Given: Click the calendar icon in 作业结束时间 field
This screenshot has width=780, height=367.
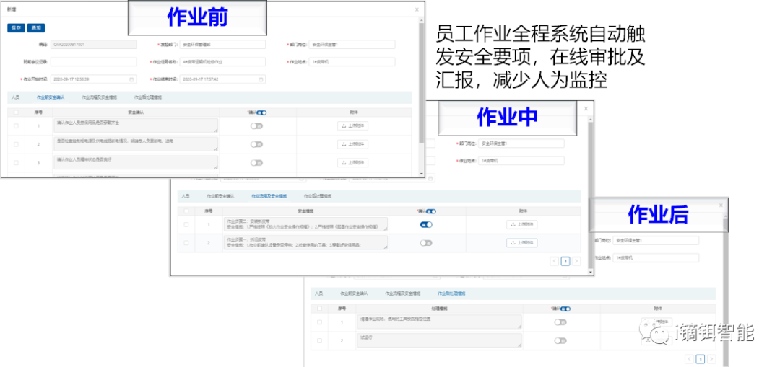Looking at the screenshot, I should [x=261, y=79].
